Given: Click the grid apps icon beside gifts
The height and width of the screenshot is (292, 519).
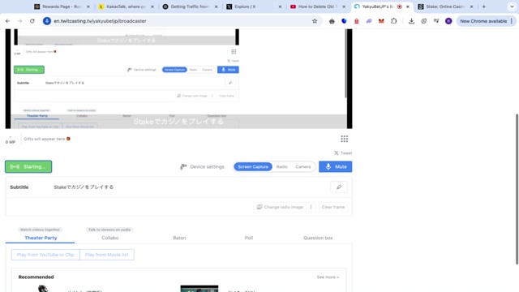Looking at the screenshot, I should pyautogui.click(x=344, y=139).
